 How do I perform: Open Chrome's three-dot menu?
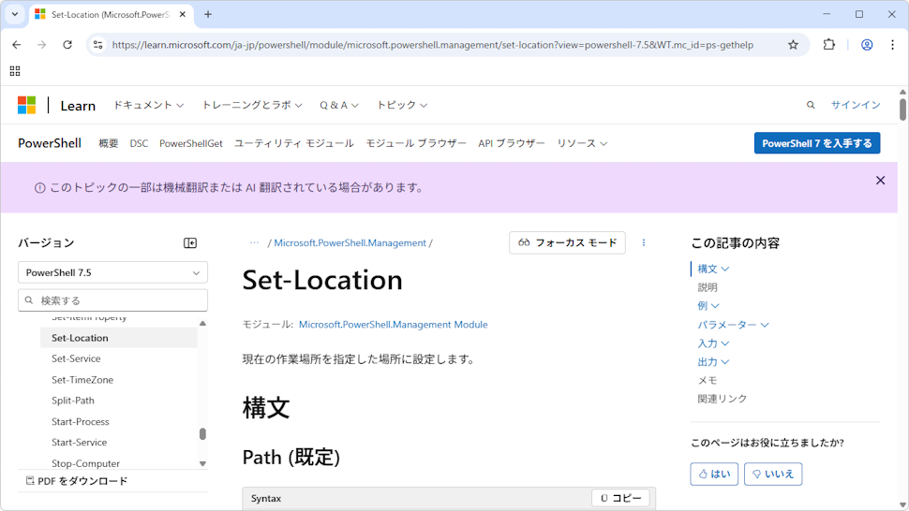click(892, 45)
